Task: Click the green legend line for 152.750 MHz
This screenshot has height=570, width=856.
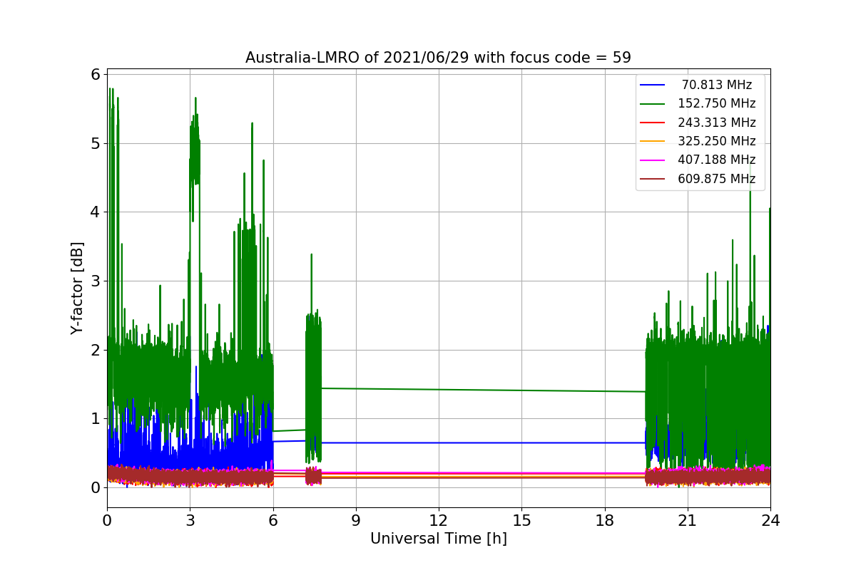Action: click(x=653, y=104)
